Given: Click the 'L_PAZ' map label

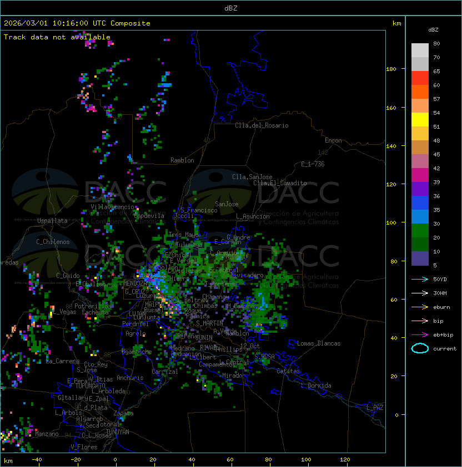Looking at the screenshot, I should [x=375, y=408].
